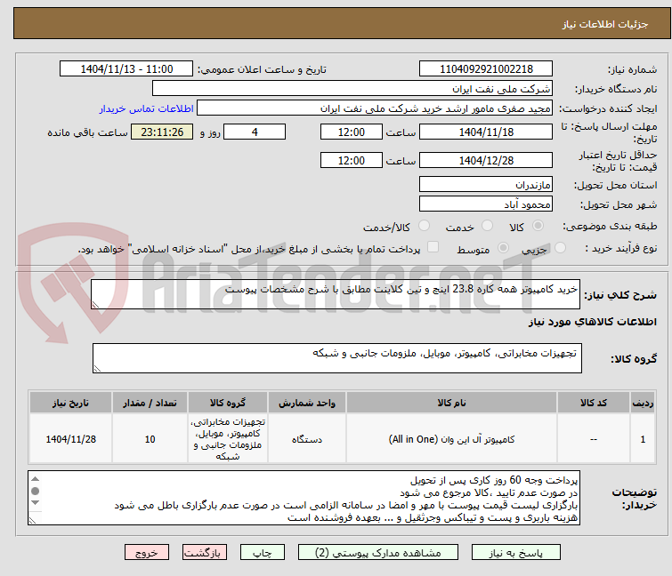Click the quantity cell 10
672x576 pixels.
(150, 439)
